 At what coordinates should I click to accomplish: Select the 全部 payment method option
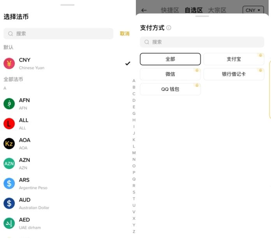pyautogui.click(x=170, y=59)
